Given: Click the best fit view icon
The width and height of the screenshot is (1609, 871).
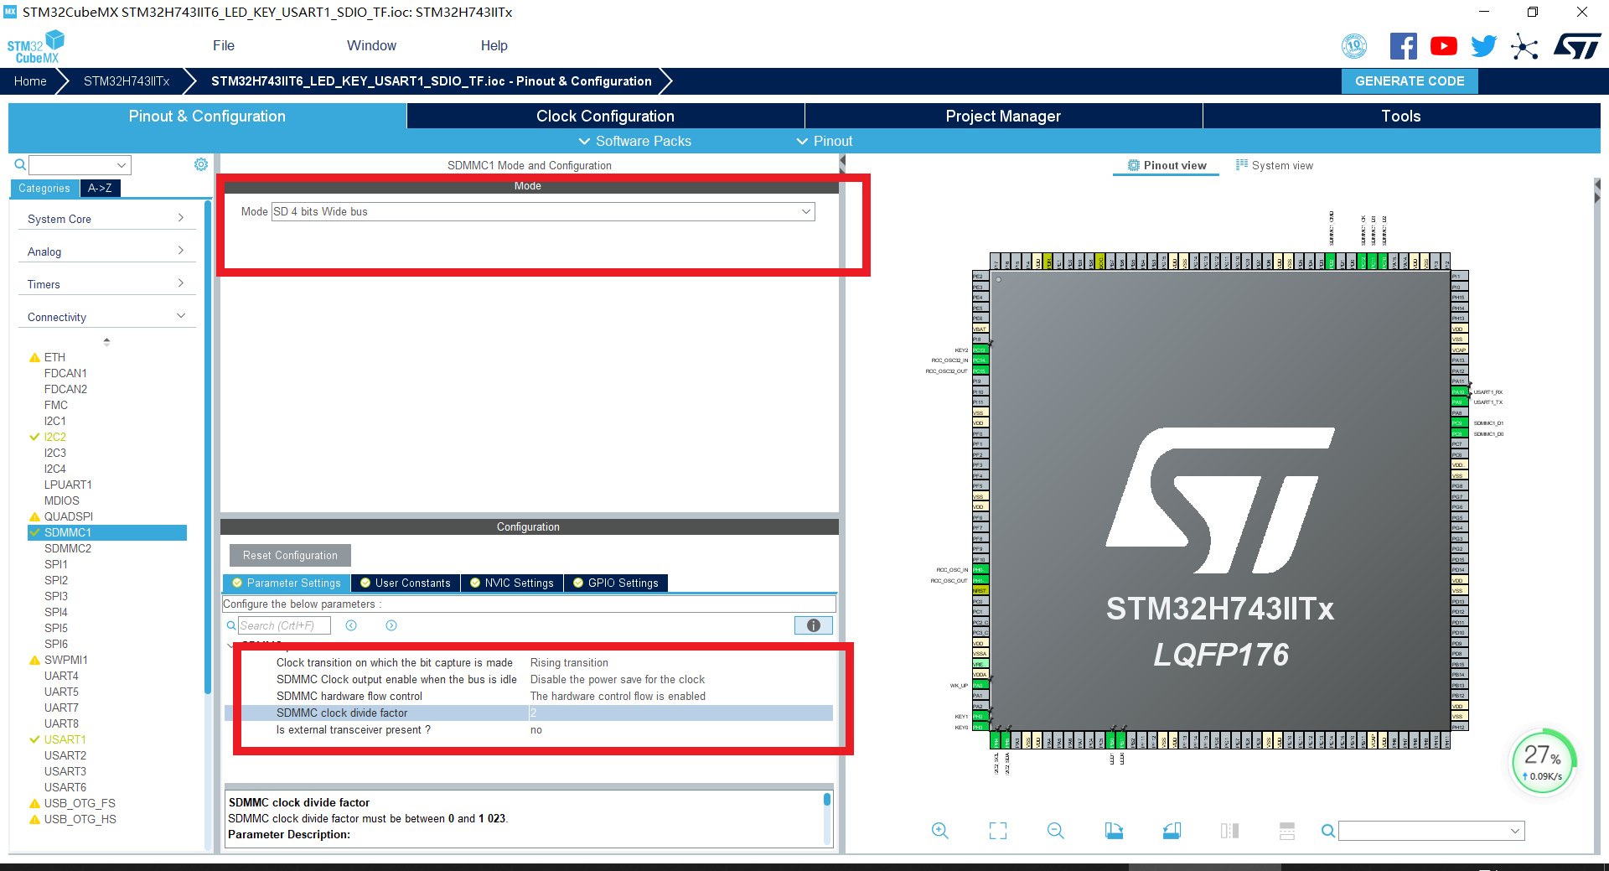Looking at the screenshot, I should [997, 831].
